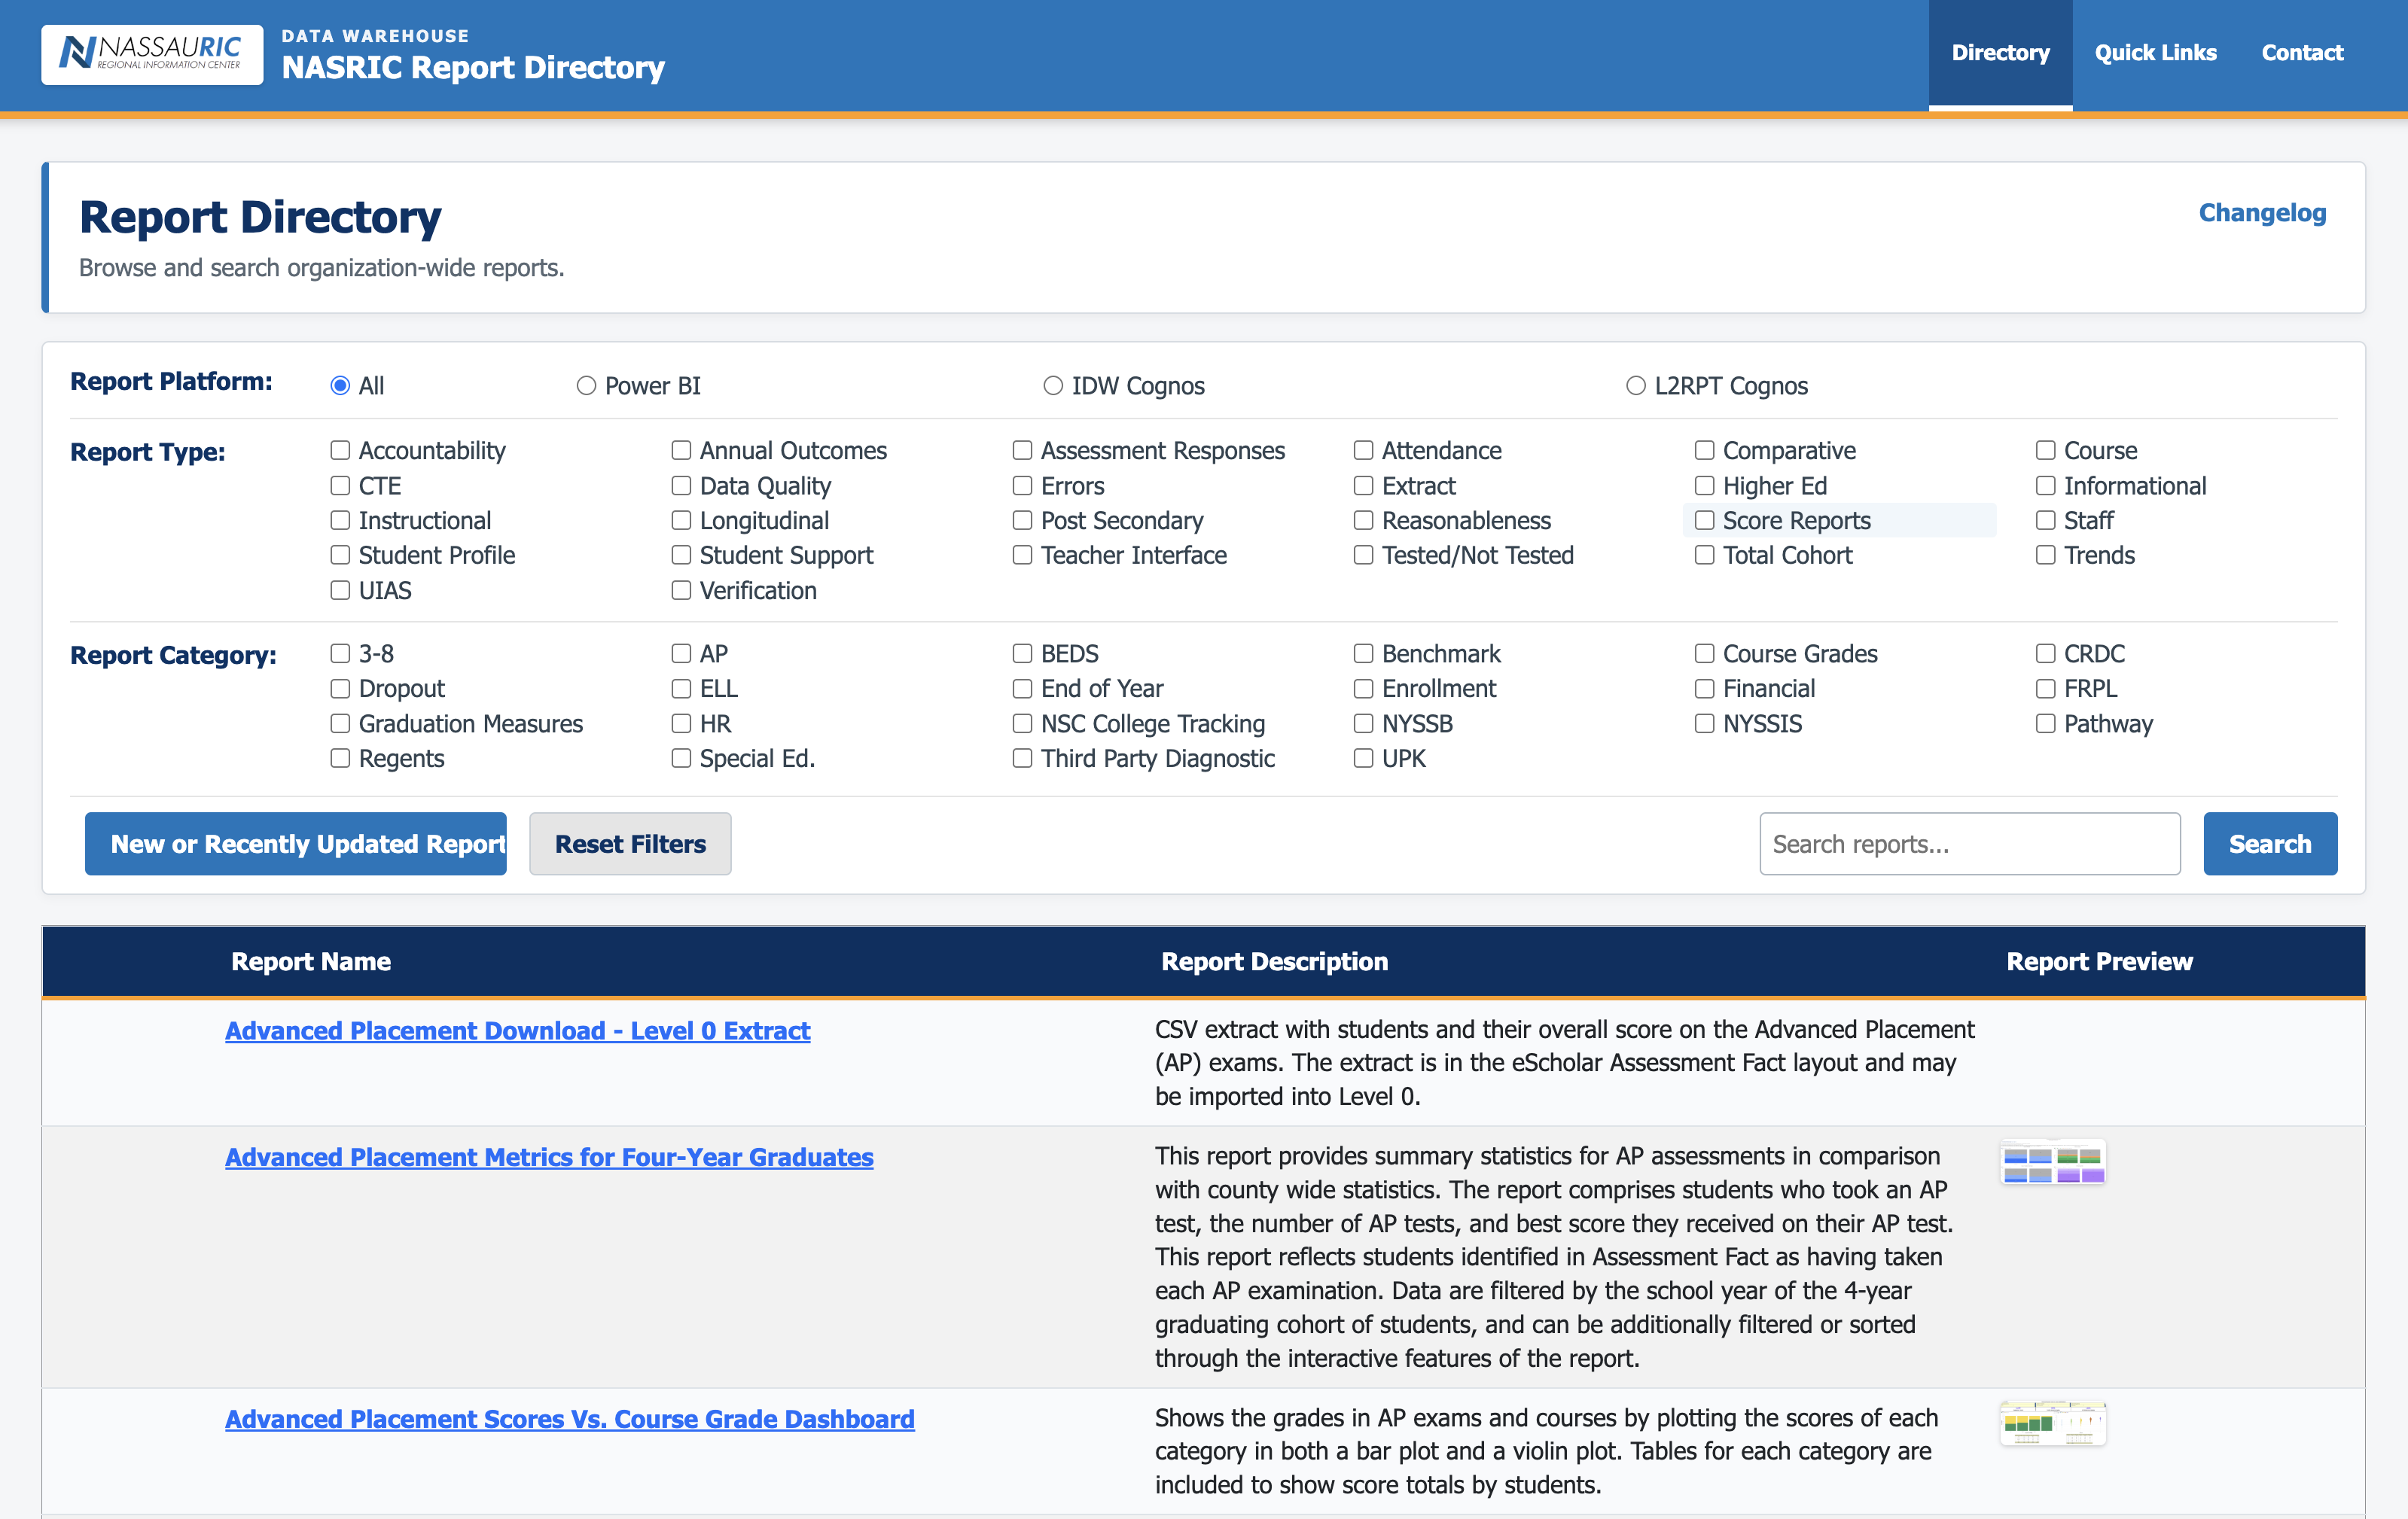Open the Changelog link
The image size is (2408, 1519).
pyautogui.click(x=2262, y=213)
